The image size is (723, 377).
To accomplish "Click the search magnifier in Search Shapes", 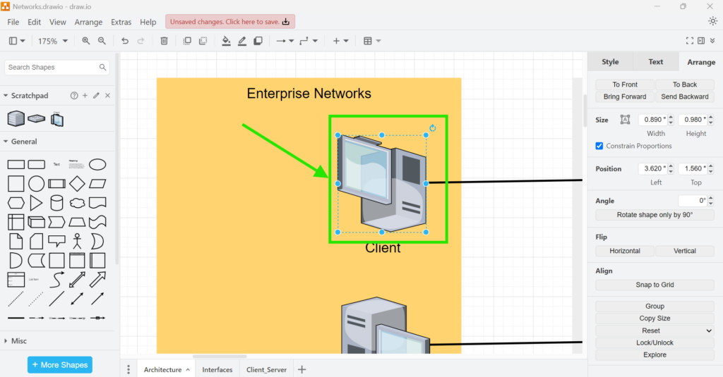I will 102,67.
